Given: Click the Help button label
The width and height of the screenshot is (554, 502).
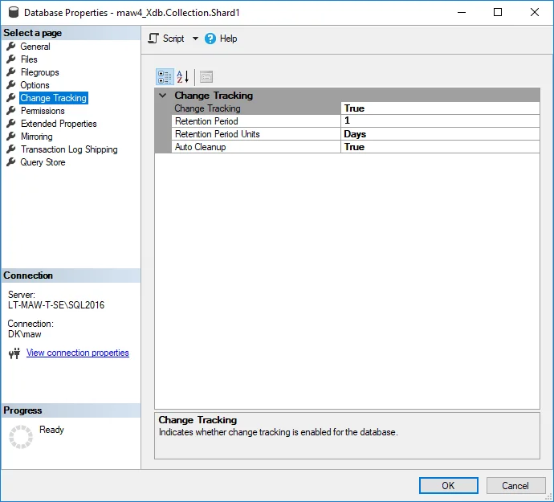Looking at the screenshot, I should coord(228,39).
